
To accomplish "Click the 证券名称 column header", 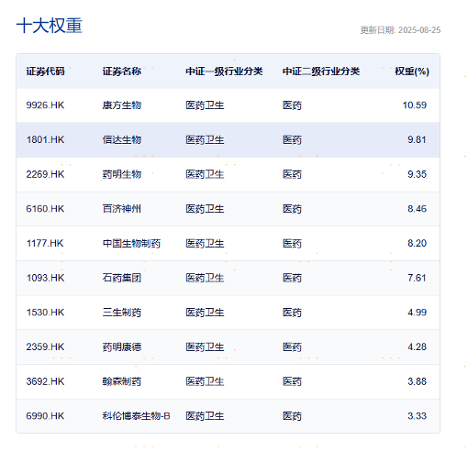I will 122,71.
